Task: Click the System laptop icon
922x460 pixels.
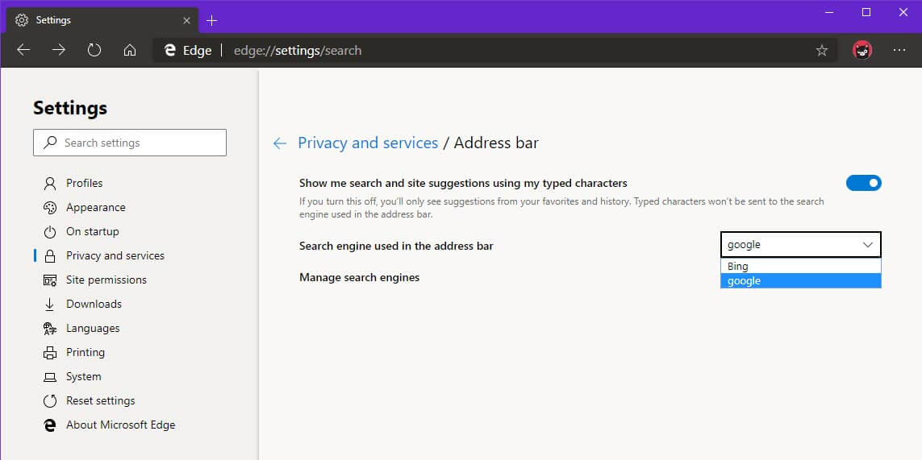Action: pyautogui.click(x=50, y=376)
